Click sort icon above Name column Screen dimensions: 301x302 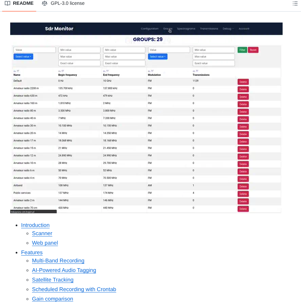pyautogui.click(x=15, y=71)
